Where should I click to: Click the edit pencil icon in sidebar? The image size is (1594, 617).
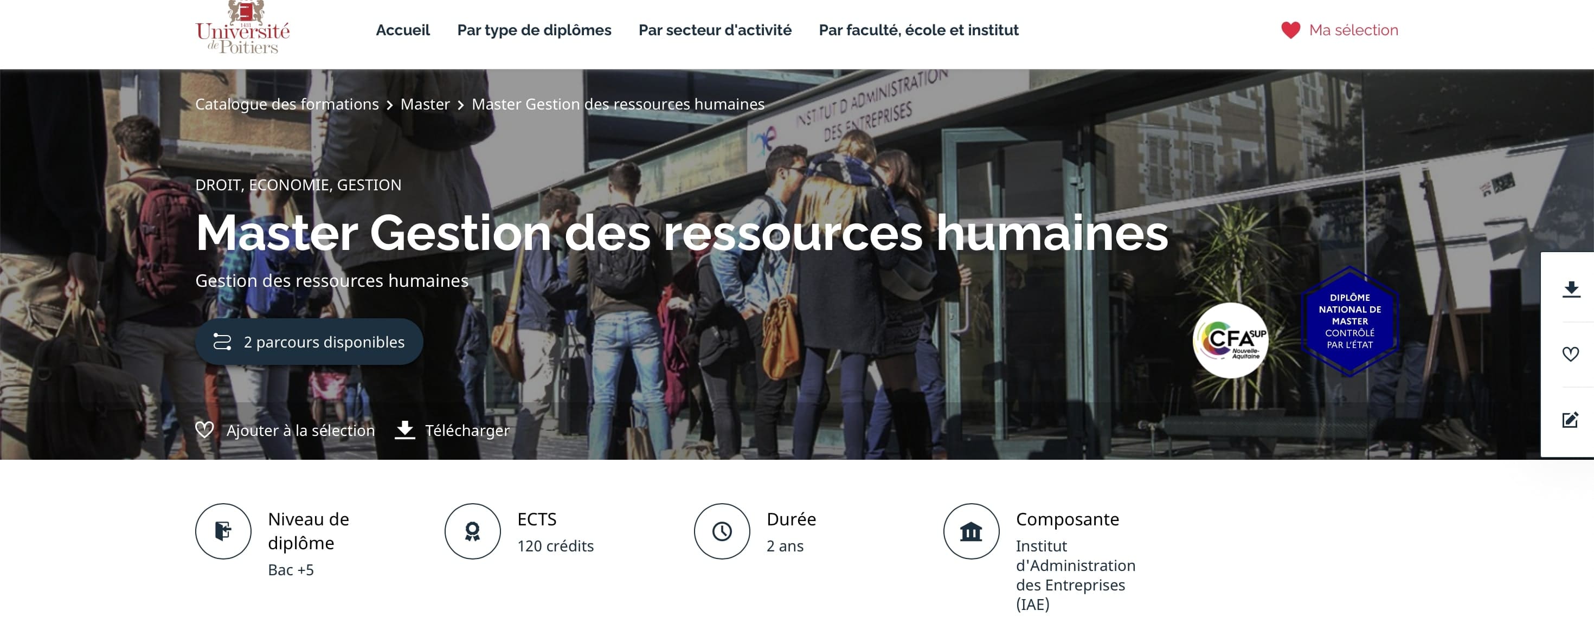[x=1571, y=420]
